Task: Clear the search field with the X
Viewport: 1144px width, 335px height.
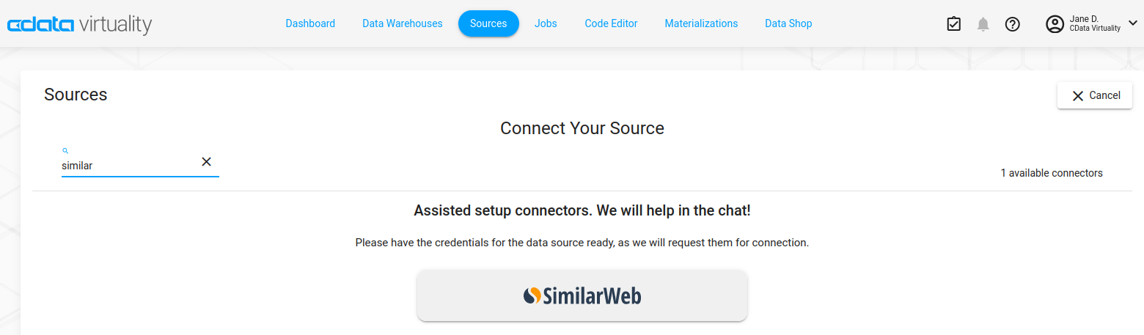Action: [207, 162]
